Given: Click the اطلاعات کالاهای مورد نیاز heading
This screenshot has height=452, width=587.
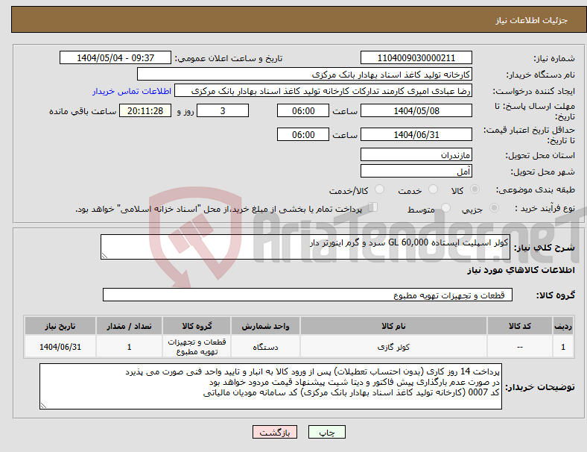Looking at the screenshot, I should 521,270.
